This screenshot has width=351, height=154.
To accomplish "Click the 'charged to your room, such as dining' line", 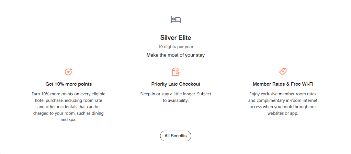I will (x=69, y=113).
